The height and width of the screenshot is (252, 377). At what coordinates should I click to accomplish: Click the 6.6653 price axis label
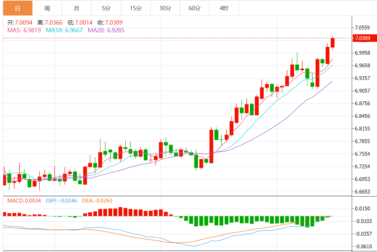[362, 192]
